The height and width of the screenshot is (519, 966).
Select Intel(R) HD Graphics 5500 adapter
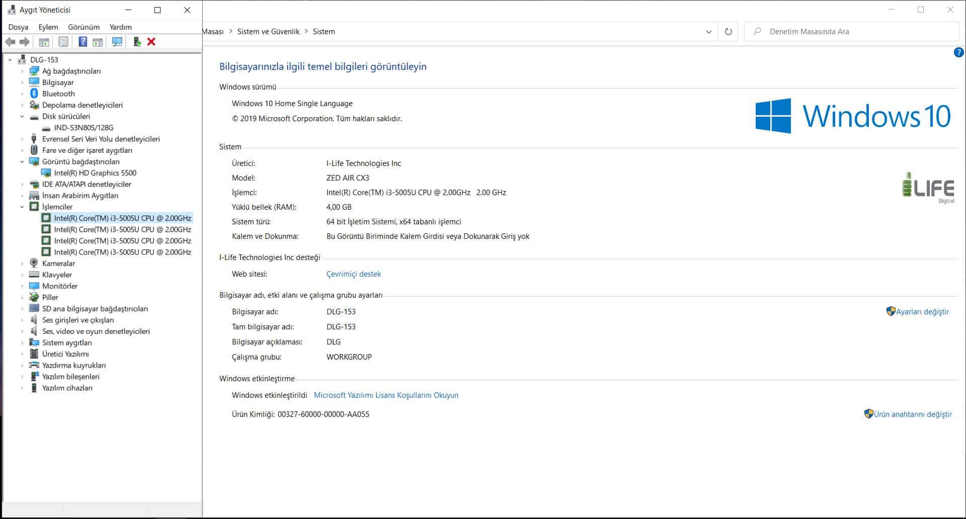click(x=95, y=173)
